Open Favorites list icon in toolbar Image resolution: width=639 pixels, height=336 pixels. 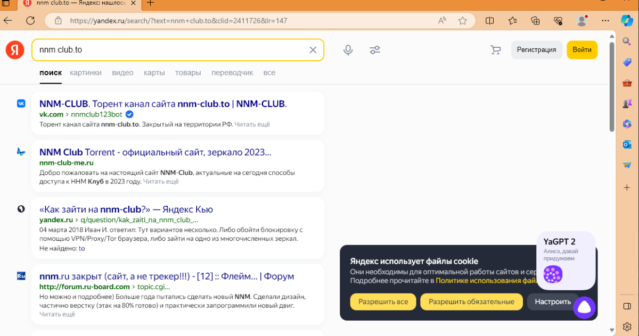click(x=513, y=21)
